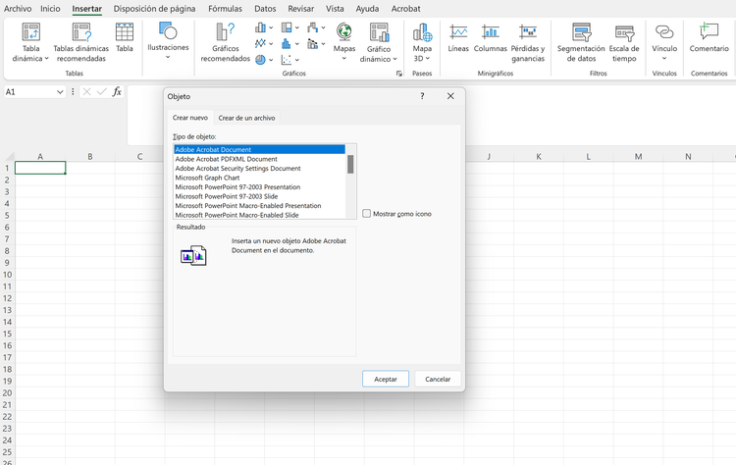Click the object type list scrollbar thumb

click(x=350, y=164)
